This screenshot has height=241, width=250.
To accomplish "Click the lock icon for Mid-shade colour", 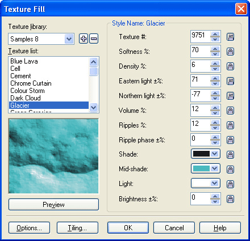I will point(230,169).
